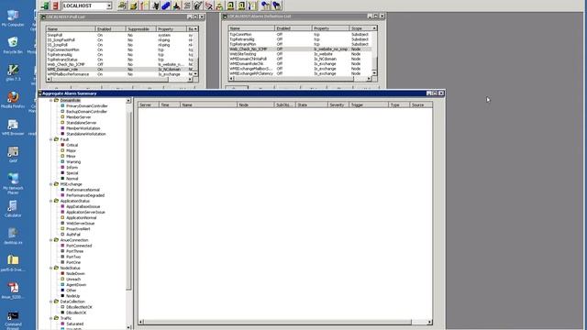Select the Normal fault tree item
This screenshot has height=330, width=587.
(x=72, y=179)
